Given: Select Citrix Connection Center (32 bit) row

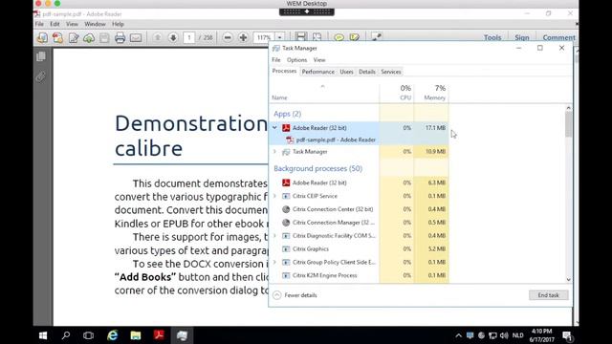Looking at the screenshot, I should [x=360, y=209].
